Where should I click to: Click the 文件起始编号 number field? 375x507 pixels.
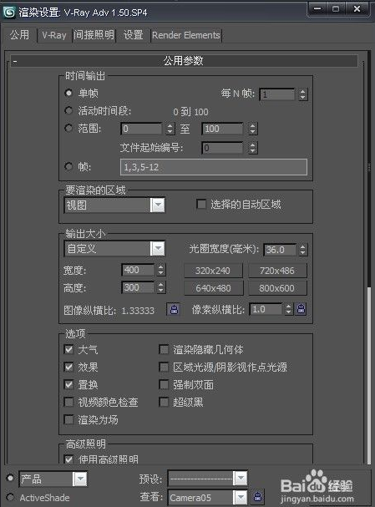coord(223,148)
